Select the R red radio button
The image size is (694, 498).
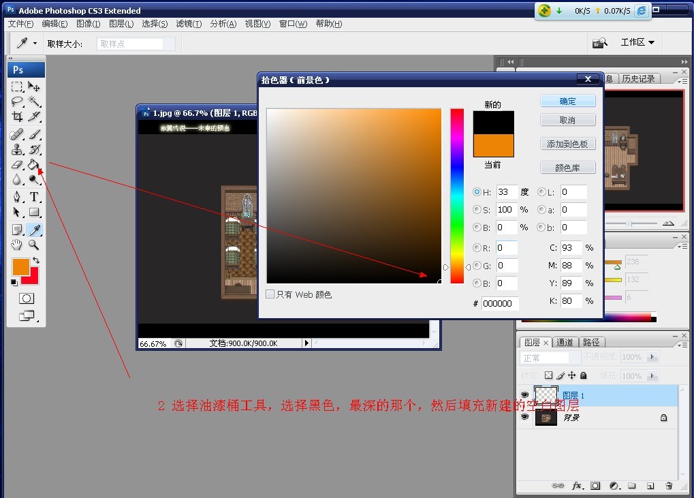(x=477, y=248)
